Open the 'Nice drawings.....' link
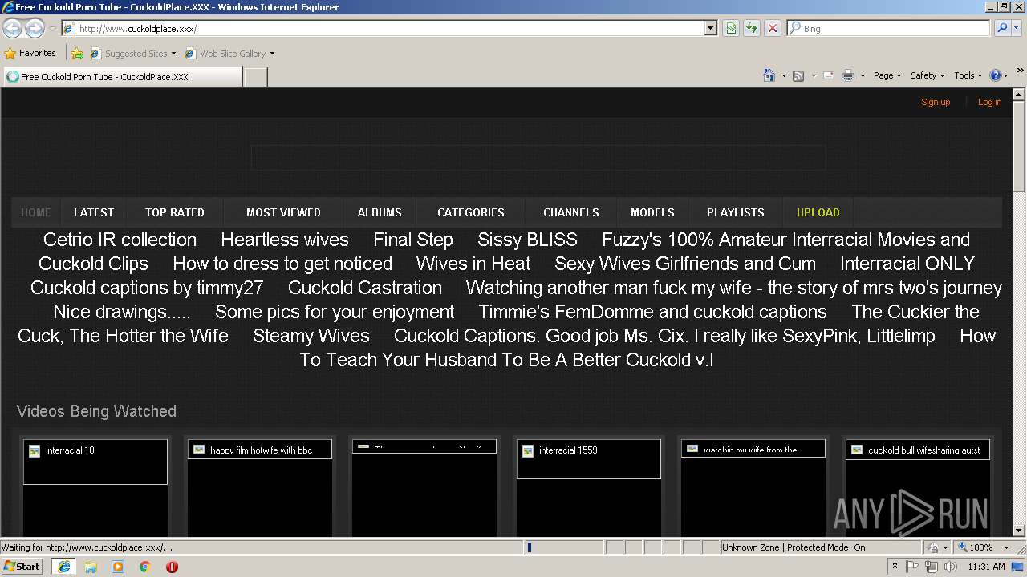 click(122, 312)
